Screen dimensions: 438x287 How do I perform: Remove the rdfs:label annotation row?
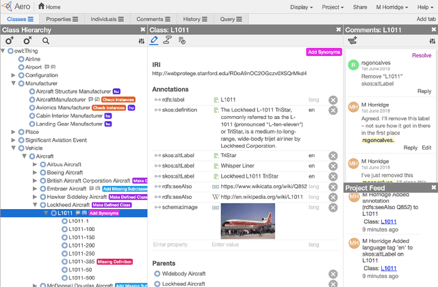pos(333,100)
